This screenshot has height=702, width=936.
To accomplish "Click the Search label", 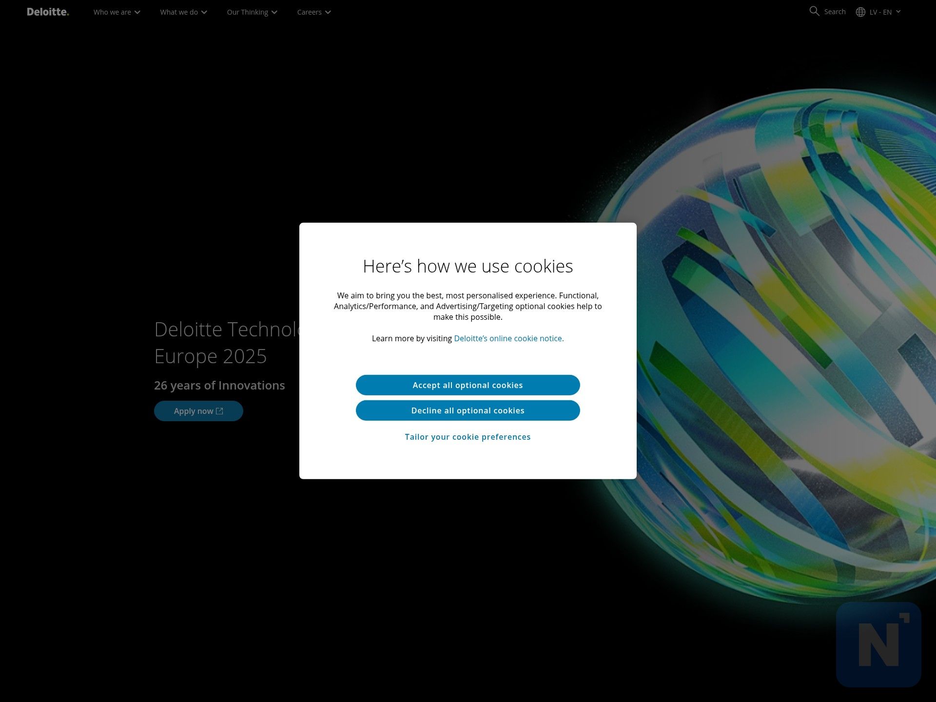I will [835, 12].
